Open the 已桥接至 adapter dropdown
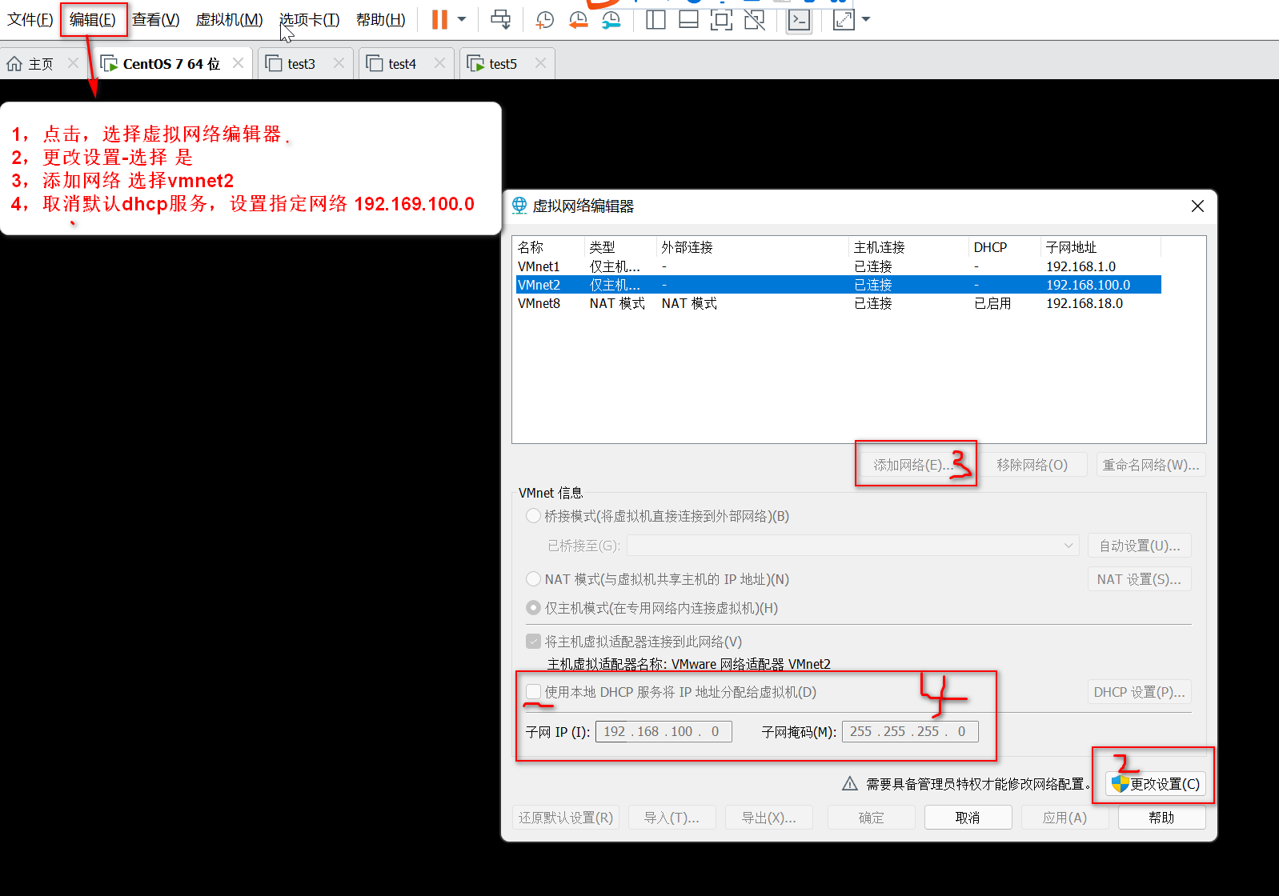The image size is (1279, 896). (853, 546)
